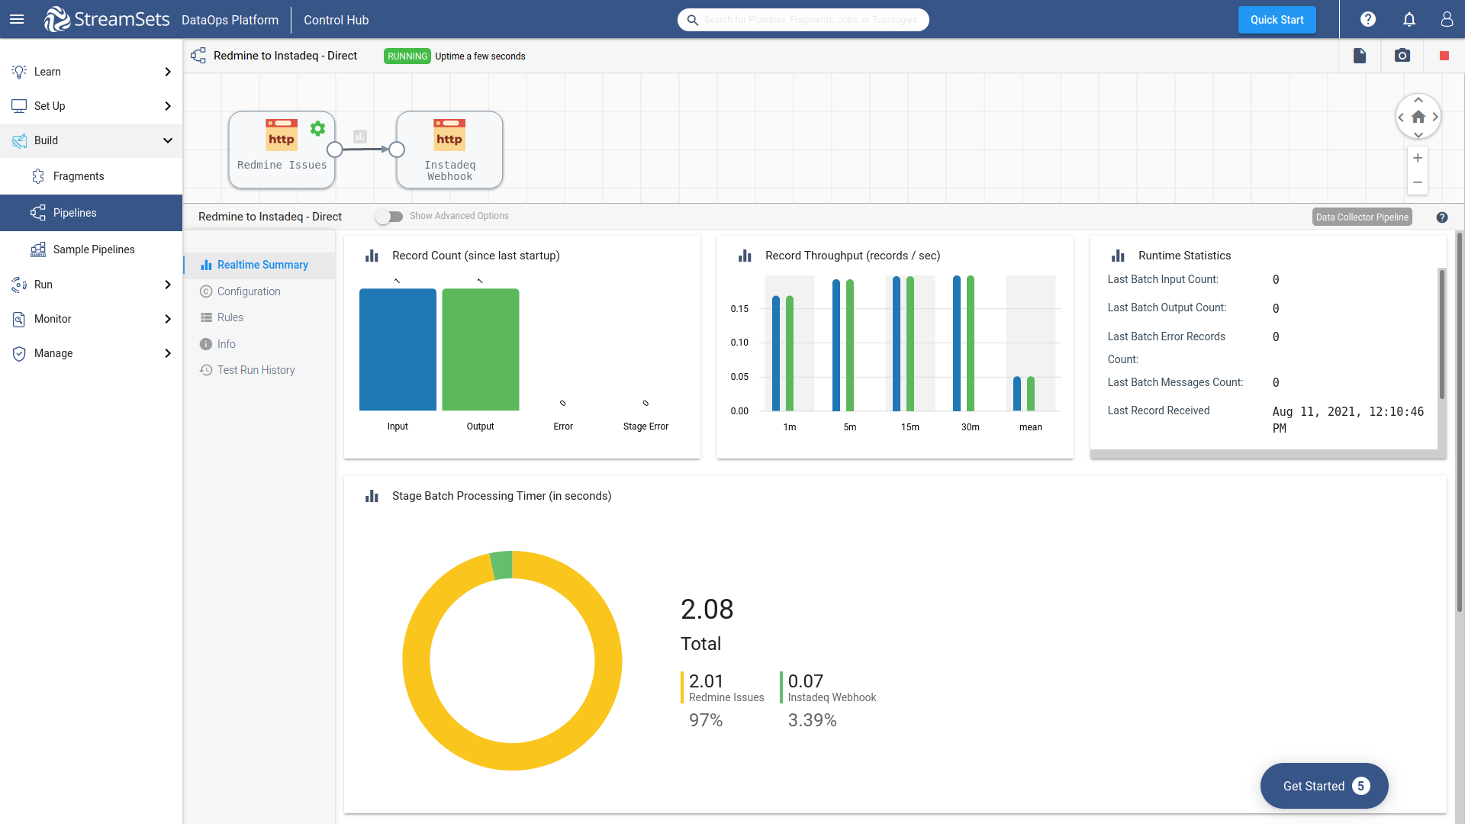Click the Runtime Statistics vertical scrollbar
This screenshot has width=1465, height=824.
1442,333
